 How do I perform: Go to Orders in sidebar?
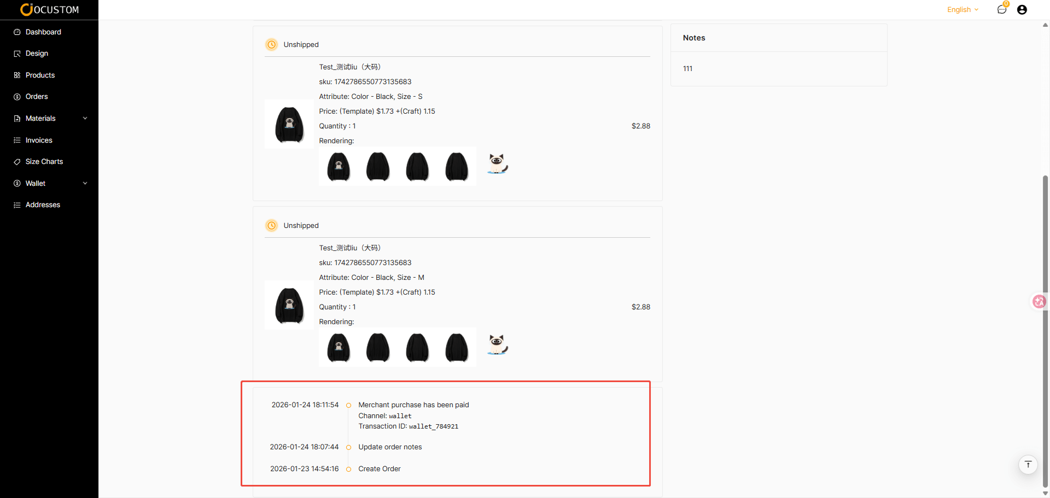37,97
